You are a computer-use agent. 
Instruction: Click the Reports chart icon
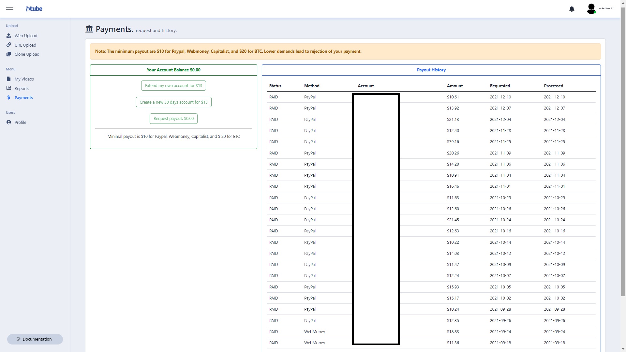coord(9,88)
